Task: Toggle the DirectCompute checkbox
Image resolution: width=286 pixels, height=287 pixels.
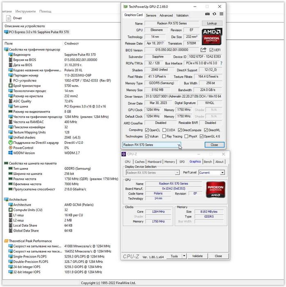Action: (x=180, y=130)
